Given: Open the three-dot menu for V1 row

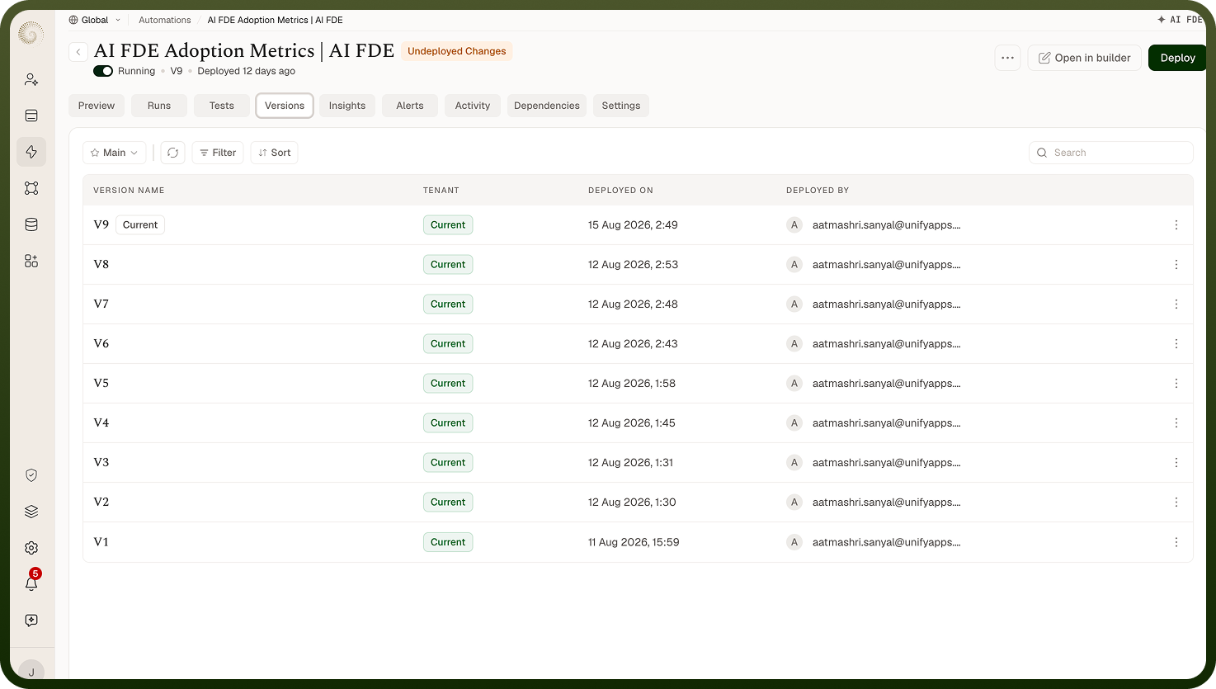Looking at the screenshot, I should 1176,542.
